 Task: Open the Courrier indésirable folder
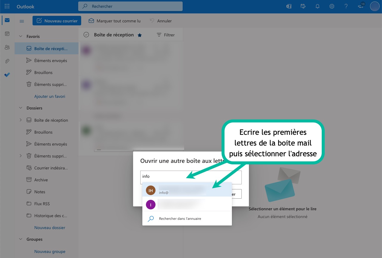pyautogui.click(x=51, y=168)
